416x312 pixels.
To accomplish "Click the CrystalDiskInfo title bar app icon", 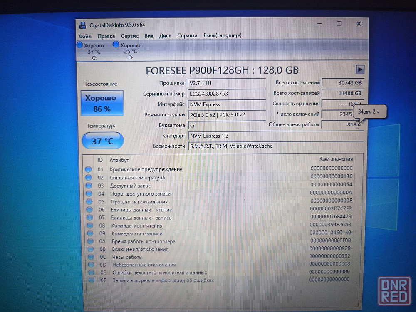I will click(83, 25).
